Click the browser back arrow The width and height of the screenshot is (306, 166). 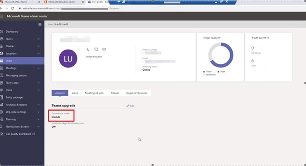[x=1, y=8]
